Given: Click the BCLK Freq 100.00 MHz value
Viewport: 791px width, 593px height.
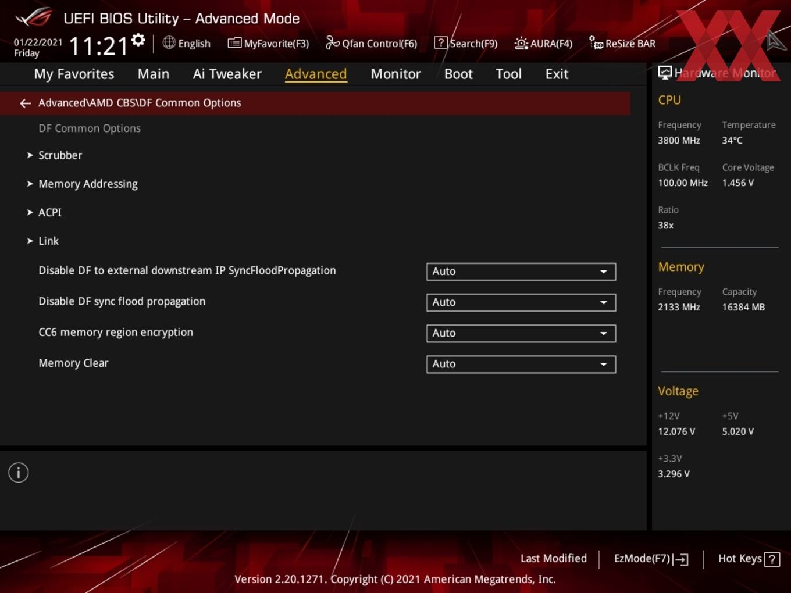Looking at the screenshot, I should click(x=683, y=183).
